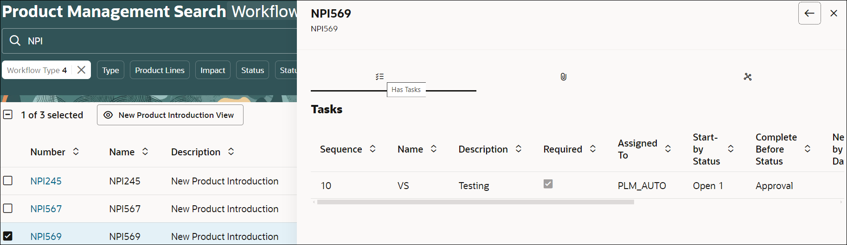The height and width of the screenshot is (245, 847).
Task: Click the search magnifier icon
Action: (x=15, y=41)
